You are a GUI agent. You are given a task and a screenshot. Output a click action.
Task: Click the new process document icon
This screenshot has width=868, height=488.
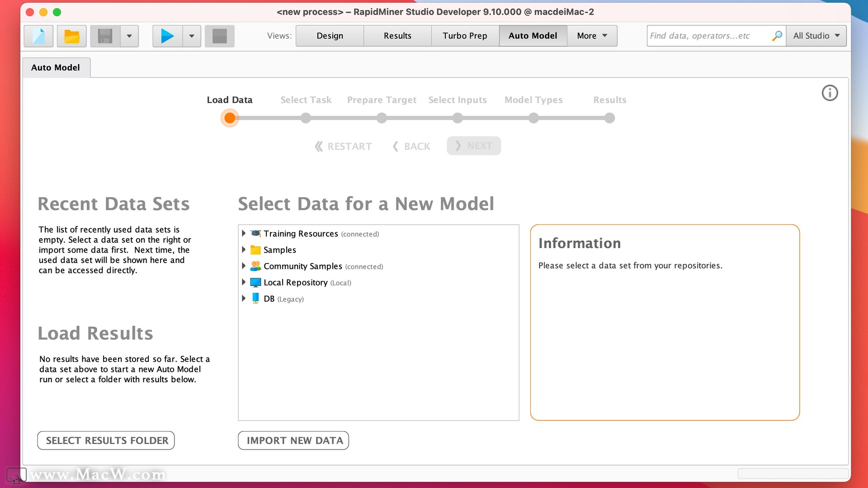coord(39,36)
